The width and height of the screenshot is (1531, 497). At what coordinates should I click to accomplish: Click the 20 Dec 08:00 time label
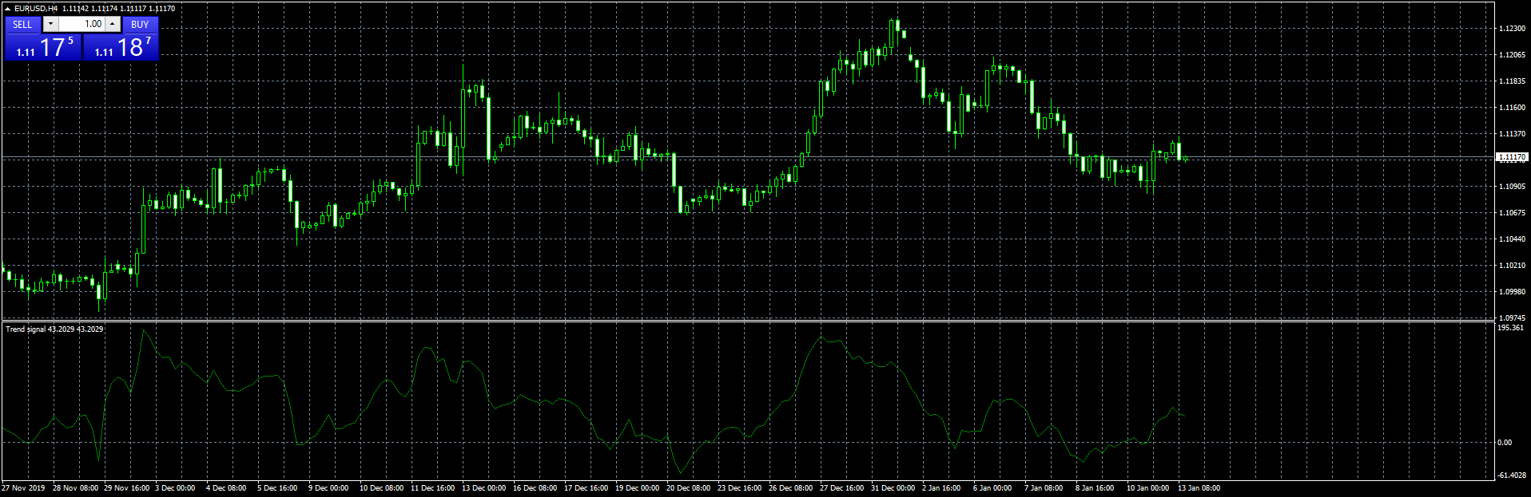point(689,488)
